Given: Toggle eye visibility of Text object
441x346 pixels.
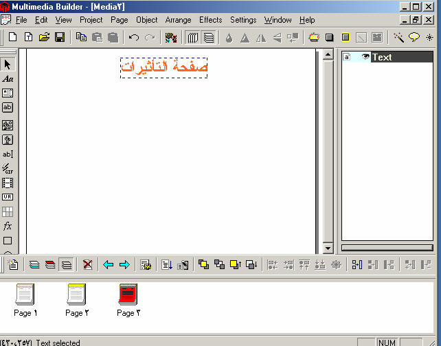Looking at the screenshot, I should coord(365,57).
